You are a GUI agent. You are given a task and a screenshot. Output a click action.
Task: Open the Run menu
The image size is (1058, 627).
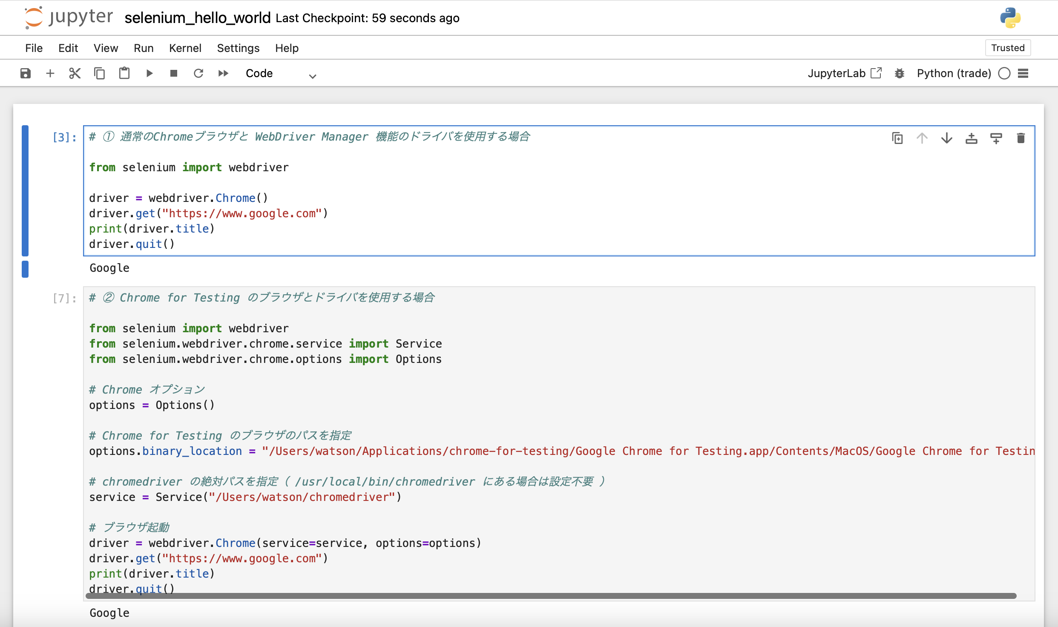pyautogui.click(x=143, y=48)
